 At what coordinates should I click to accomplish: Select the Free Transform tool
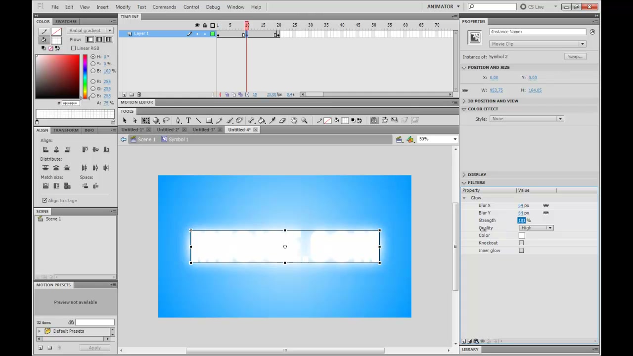tap(145, 120)
